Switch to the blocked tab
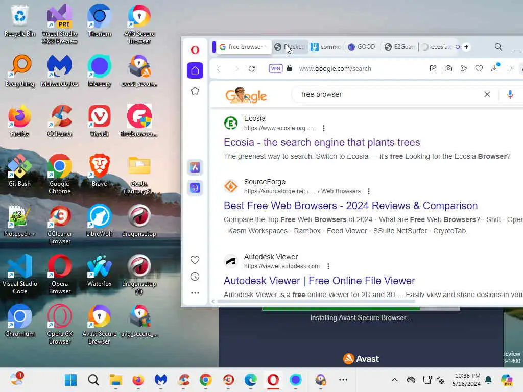 290,47
